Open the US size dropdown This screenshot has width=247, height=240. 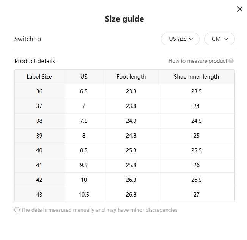point(180,39)
